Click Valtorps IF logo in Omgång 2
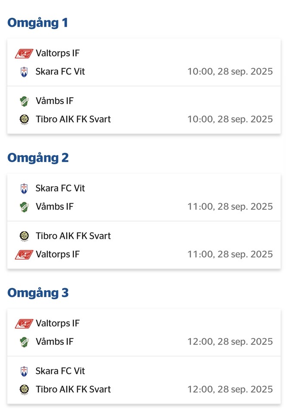The image size is (288, 414). 24,254
